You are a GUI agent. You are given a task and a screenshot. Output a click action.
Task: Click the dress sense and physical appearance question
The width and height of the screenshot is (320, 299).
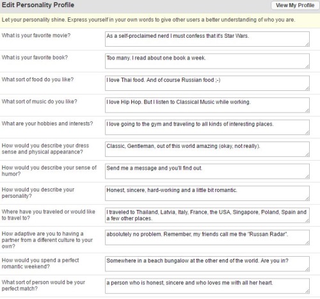pyautogui.click(x=45, y=149)
